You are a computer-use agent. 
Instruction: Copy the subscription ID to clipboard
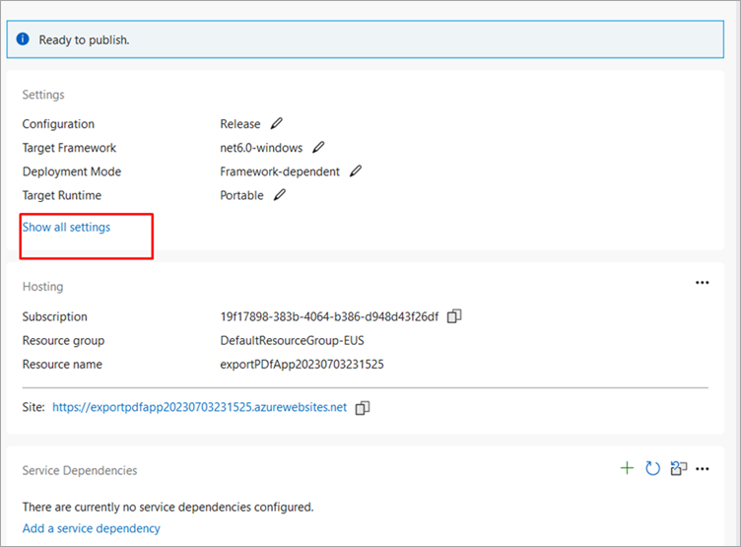(454, 316)
